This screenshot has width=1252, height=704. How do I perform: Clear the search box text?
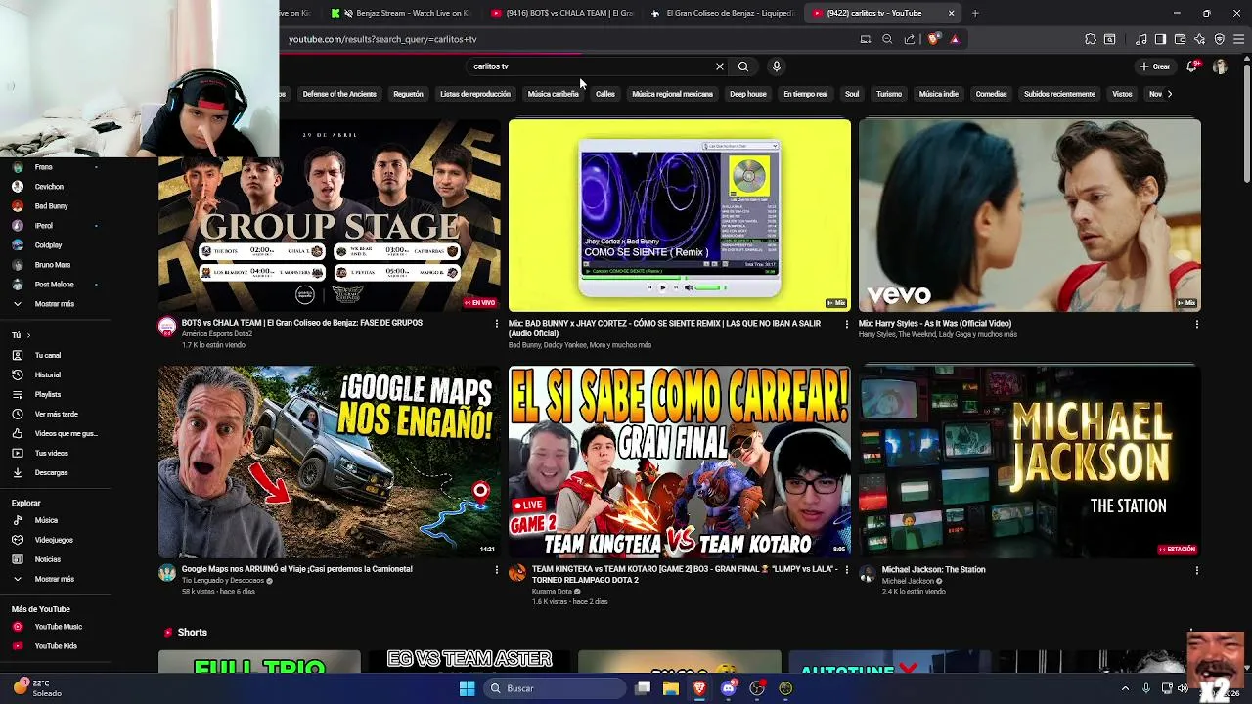pos(720,66)
